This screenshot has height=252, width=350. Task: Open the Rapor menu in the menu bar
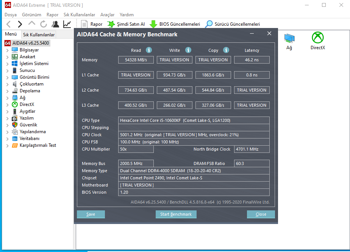52,15
